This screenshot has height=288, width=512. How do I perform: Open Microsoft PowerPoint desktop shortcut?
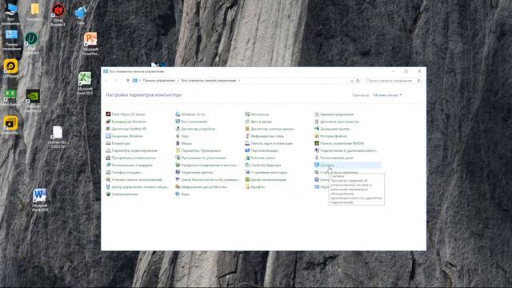(x=90, y=44)
